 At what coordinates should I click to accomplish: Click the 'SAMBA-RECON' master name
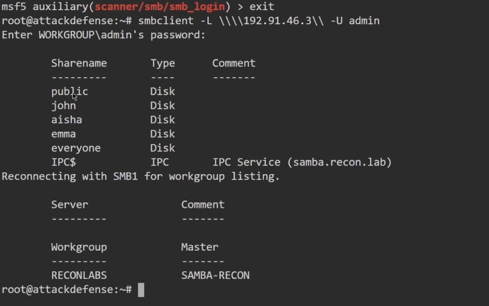point(215,276)
